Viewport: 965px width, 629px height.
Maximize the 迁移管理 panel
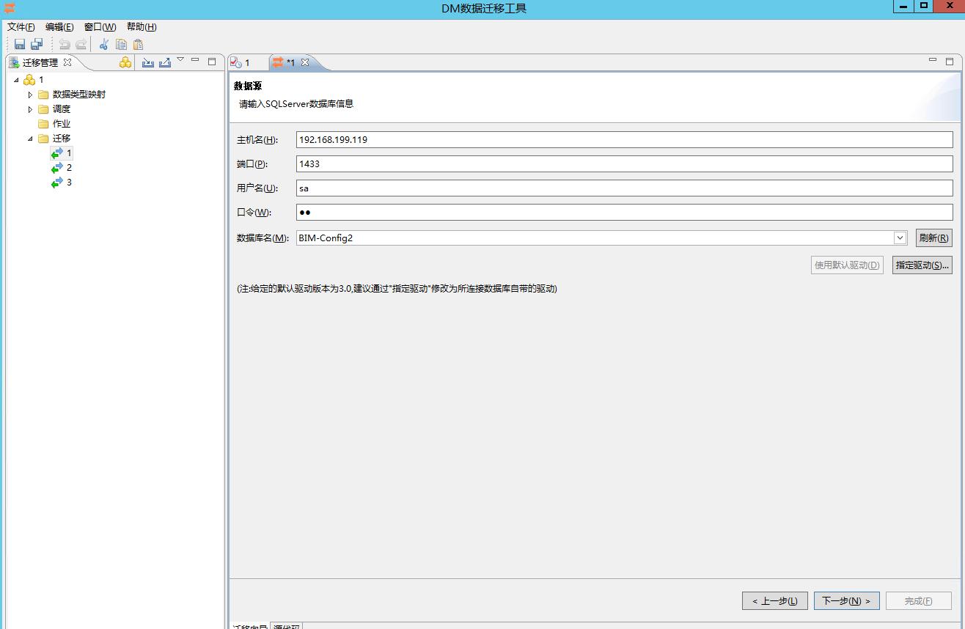(212, 62)
